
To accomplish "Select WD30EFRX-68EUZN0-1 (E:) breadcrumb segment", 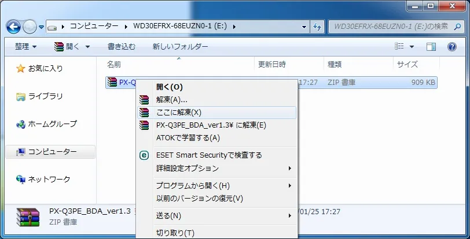I will coord(180,27).
